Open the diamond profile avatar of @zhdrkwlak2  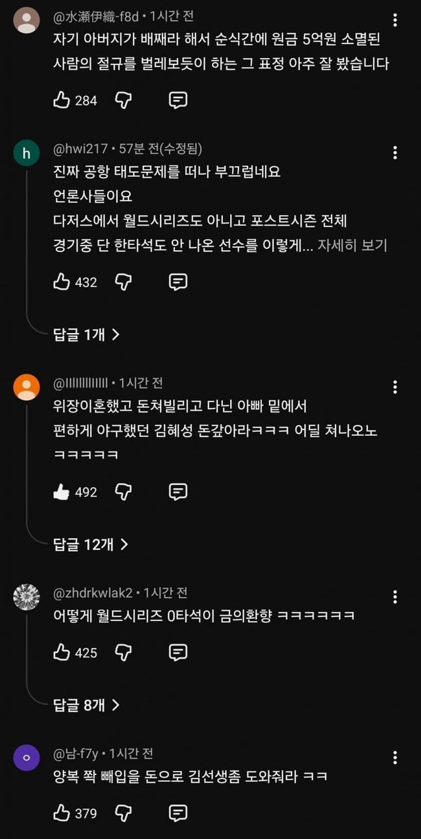[26, 597]
